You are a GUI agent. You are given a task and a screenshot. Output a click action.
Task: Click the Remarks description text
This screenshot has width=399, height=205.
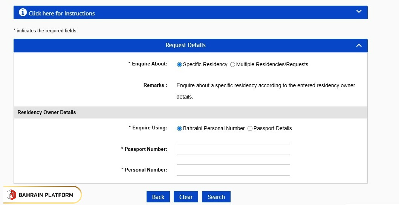coord(266,91)
